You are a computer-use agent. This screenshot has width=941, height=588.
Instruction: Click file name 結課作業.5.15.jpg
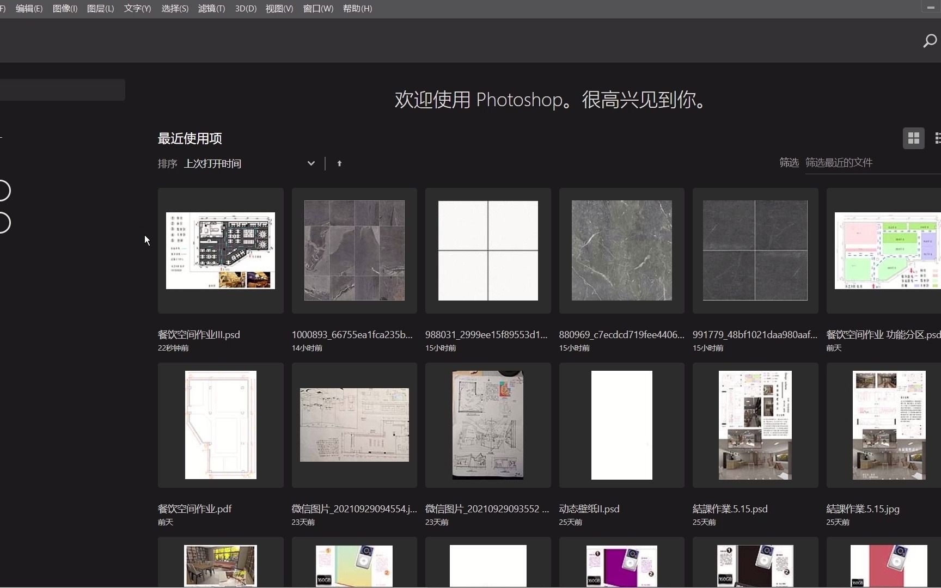(863, 509)
